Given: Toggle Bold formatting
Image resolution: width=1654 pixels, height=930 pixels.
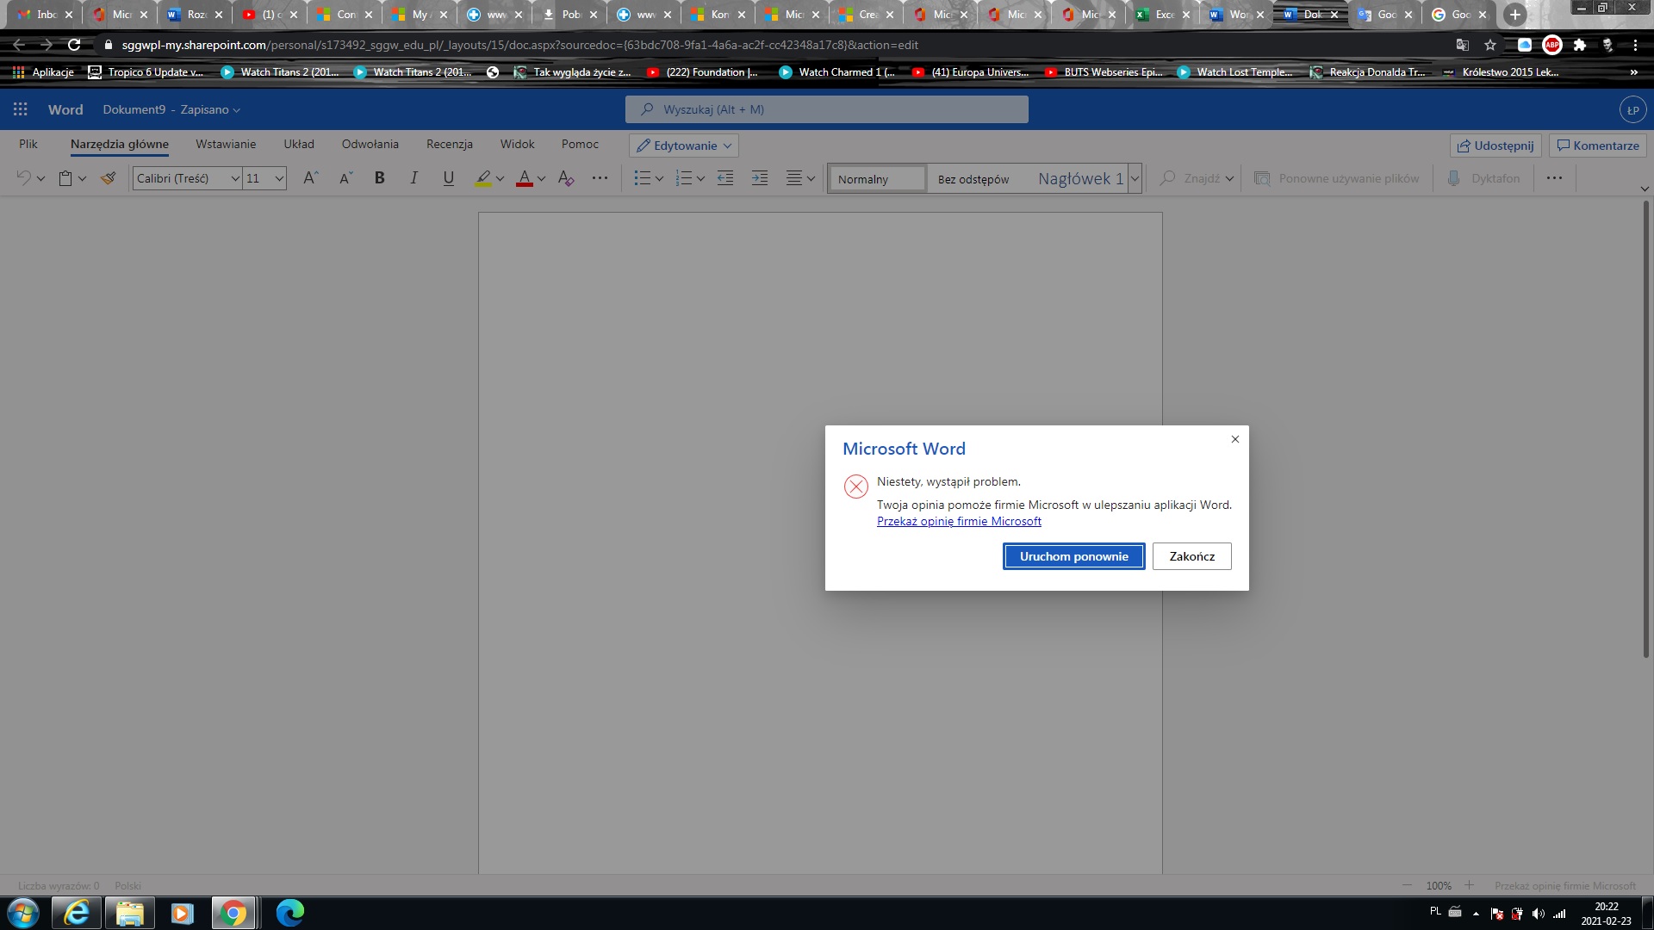Looking at the screenshot, I should pos(379,178).
